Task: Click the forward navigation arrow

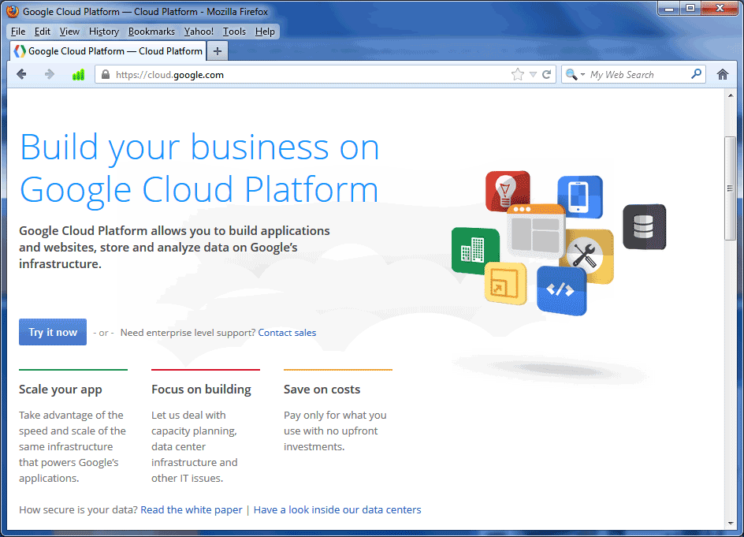Action: point(50,75)
